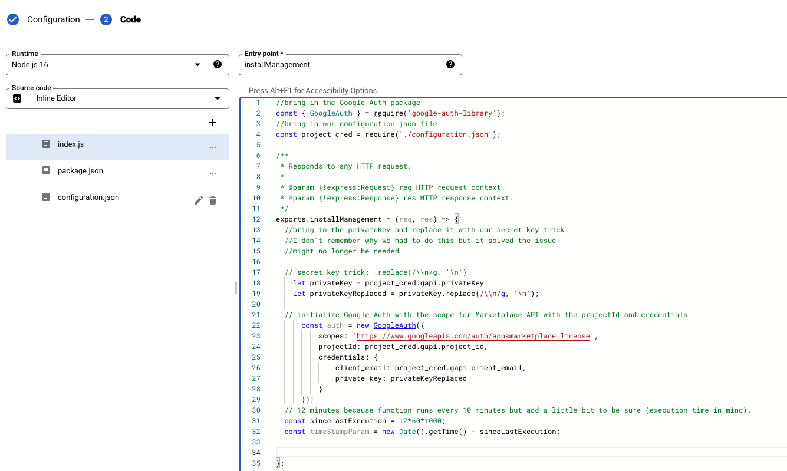
Task: Click the 'secret key trick' comment on line 17
Action: tap(376, 272)
